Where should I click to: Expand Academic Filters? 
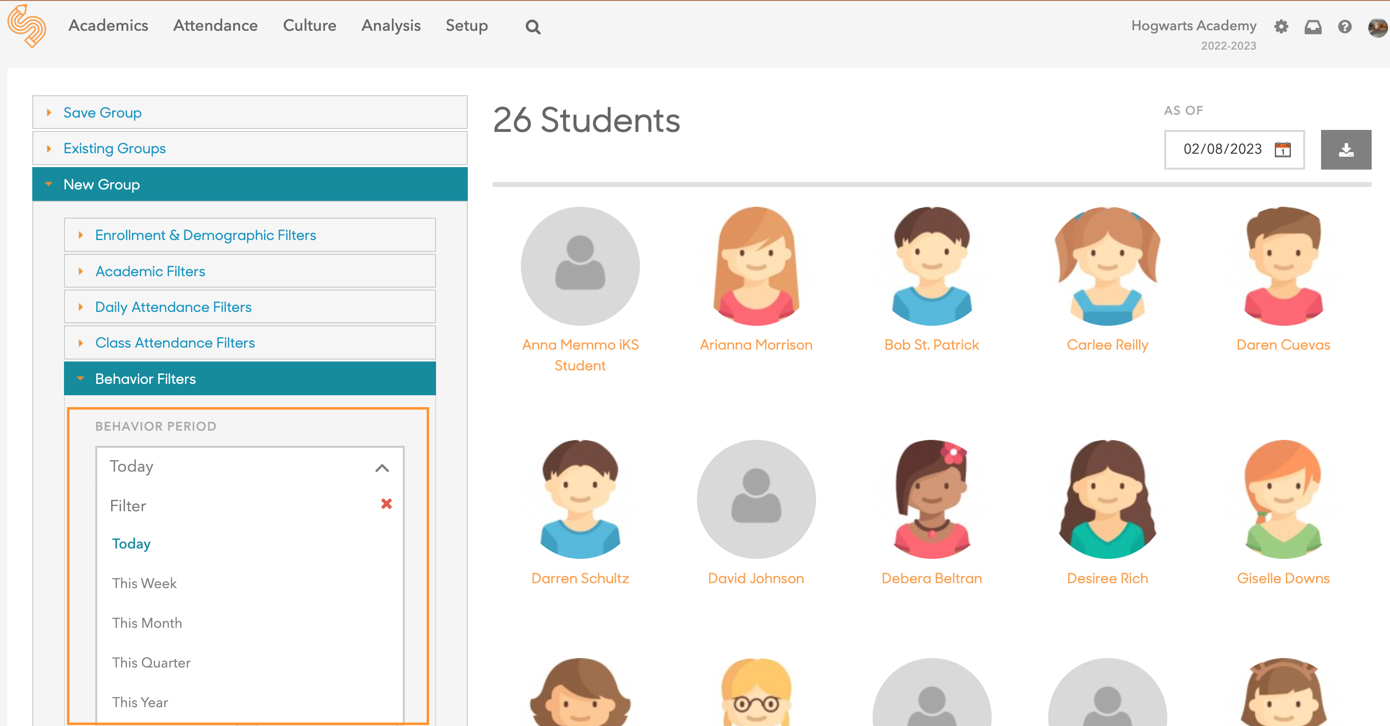click(250, 271)
